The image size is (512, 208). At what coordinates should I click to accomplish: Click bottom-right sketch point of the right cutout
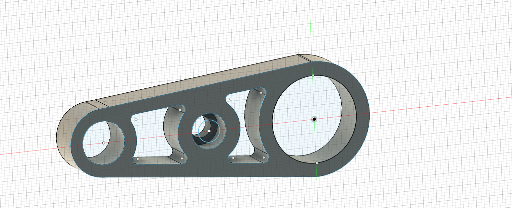click(264, 157)
